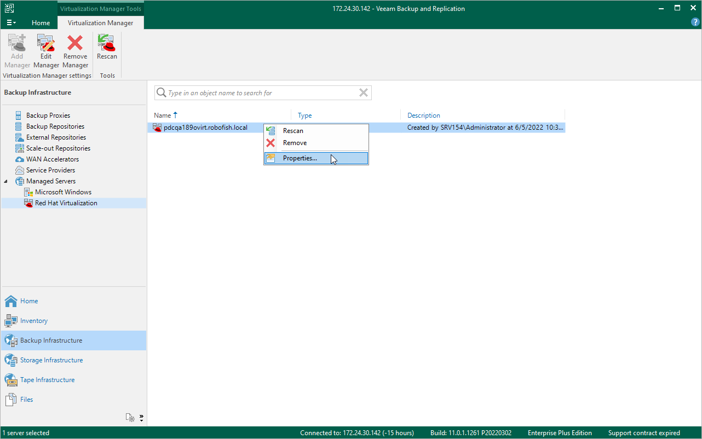Click the Virtualization Manager Tools contextual tab label
The image size is (702, 439).
(x=101, y=9)
